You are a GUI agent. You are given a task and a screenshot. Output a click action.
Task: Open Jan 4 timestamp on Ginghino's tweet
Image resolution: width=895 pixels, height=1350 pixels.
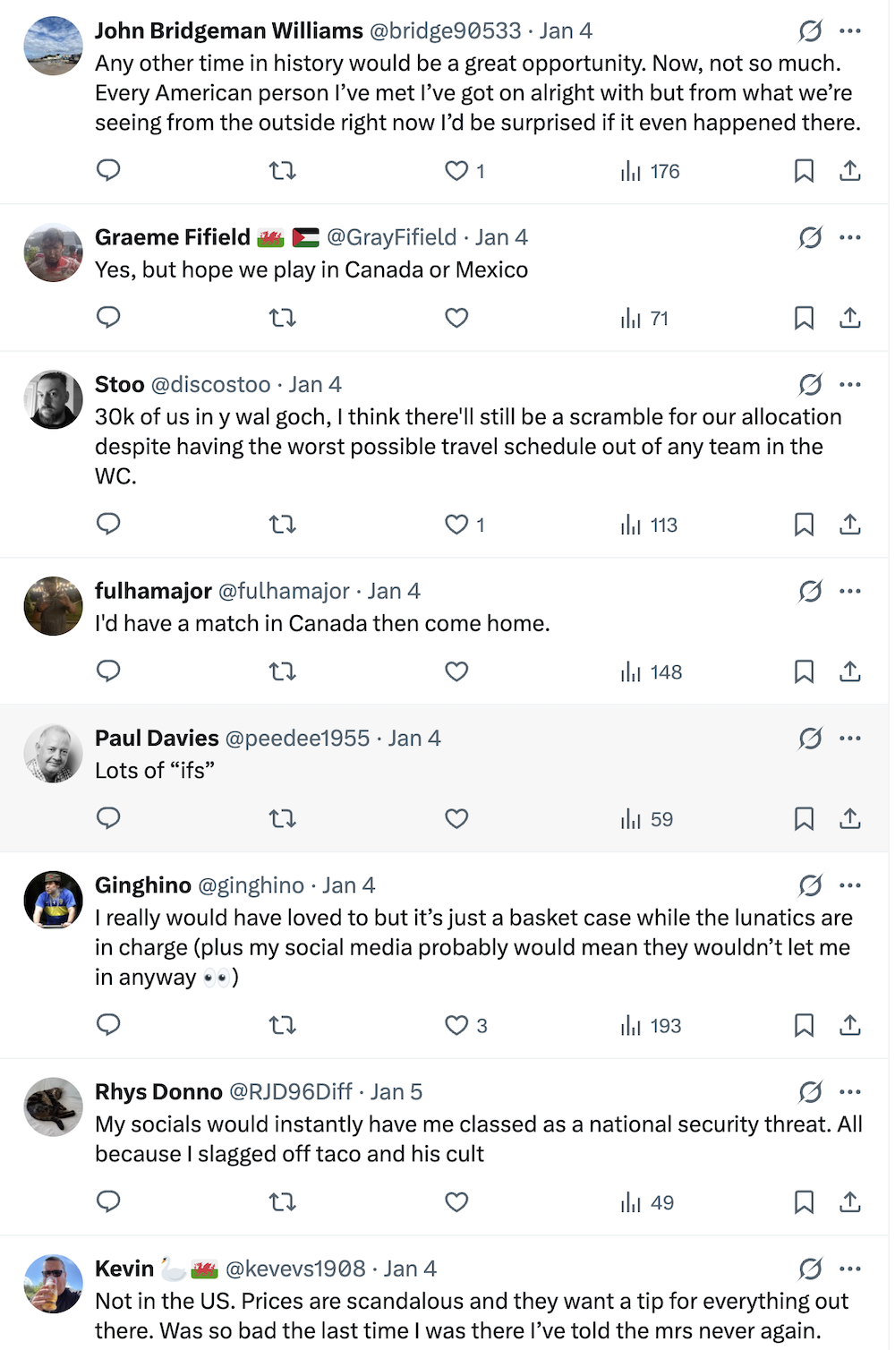348,885
